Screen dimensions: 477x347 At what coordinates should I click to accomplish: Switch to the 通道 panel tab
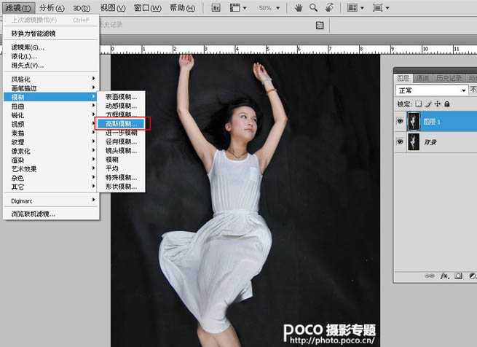(x=422, y=78)
